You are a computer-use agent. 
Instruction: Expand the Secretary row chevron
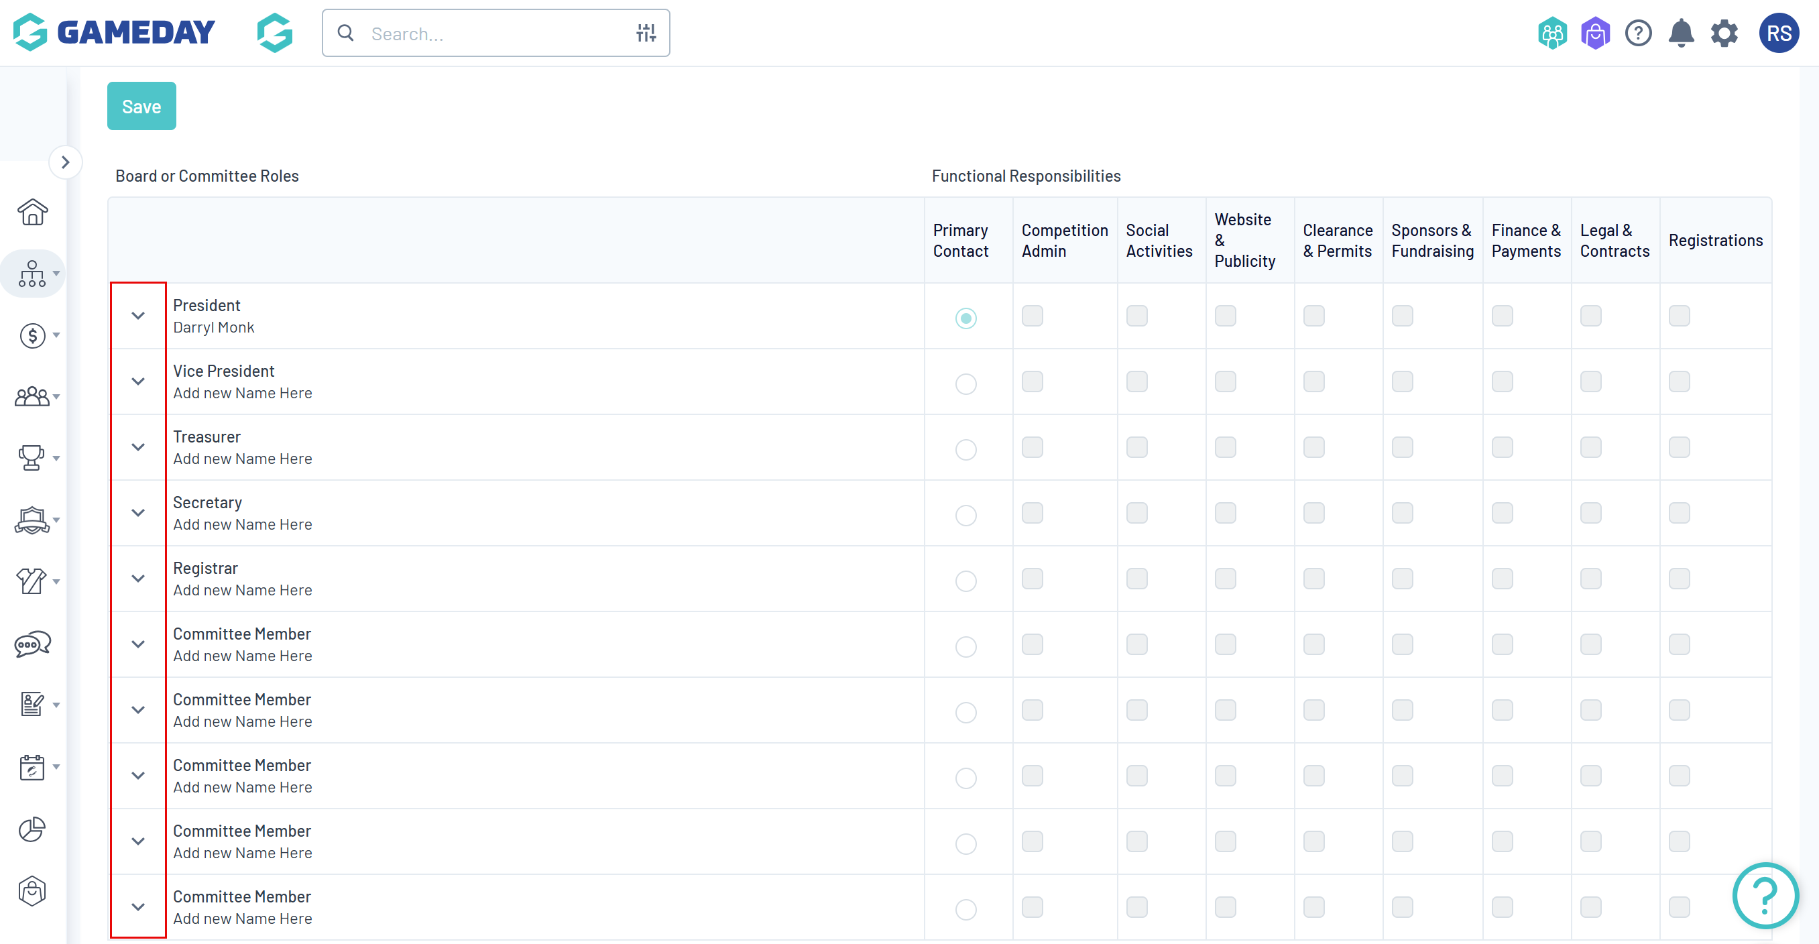pyautogui.click(x=138, y=513)
